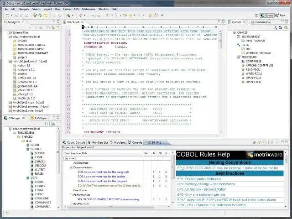Click the hierarchy icon in Outline toolbar

pos(281,28)
